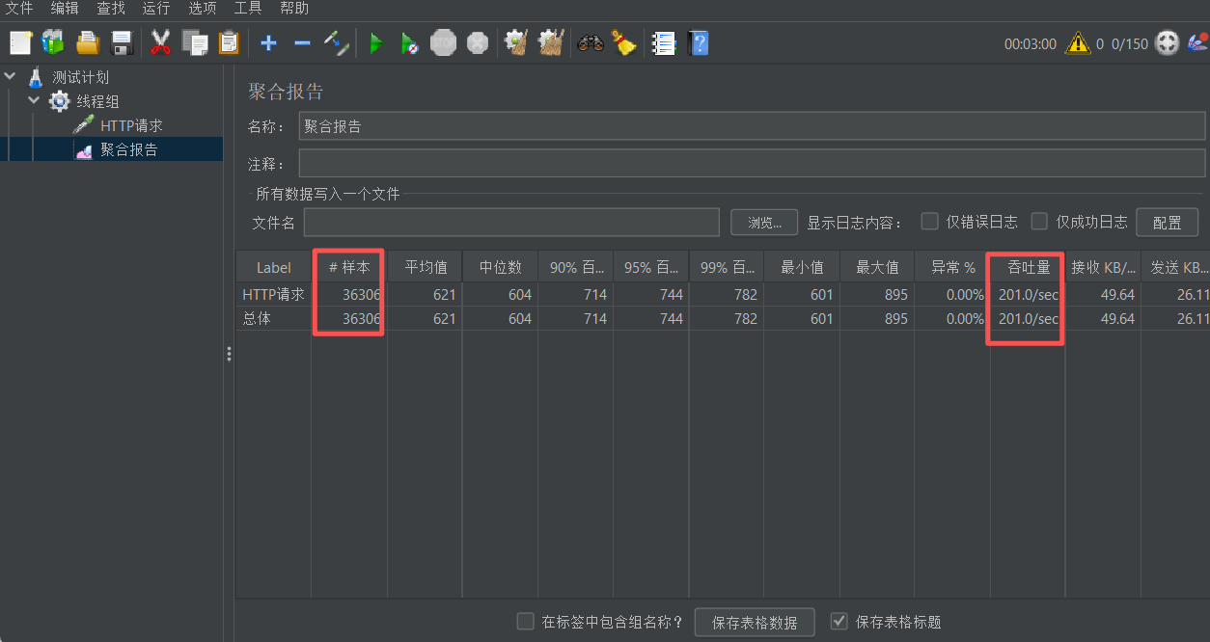The image size is (1210, 642).
Task: Click the 浏览... button
Action: click(763, 221)
